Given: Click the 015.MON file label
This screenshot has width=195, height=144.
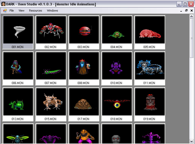Looking at the screenshot, I should coord(50,119).
